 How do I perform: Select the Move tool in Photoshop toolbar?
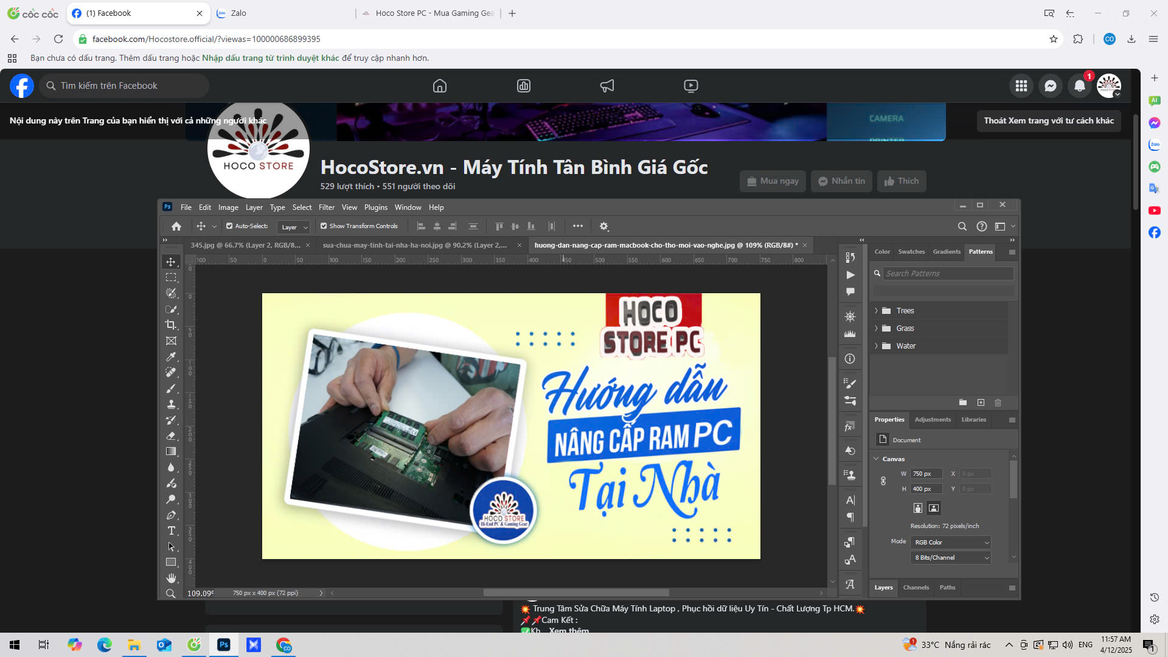[171, 262]
